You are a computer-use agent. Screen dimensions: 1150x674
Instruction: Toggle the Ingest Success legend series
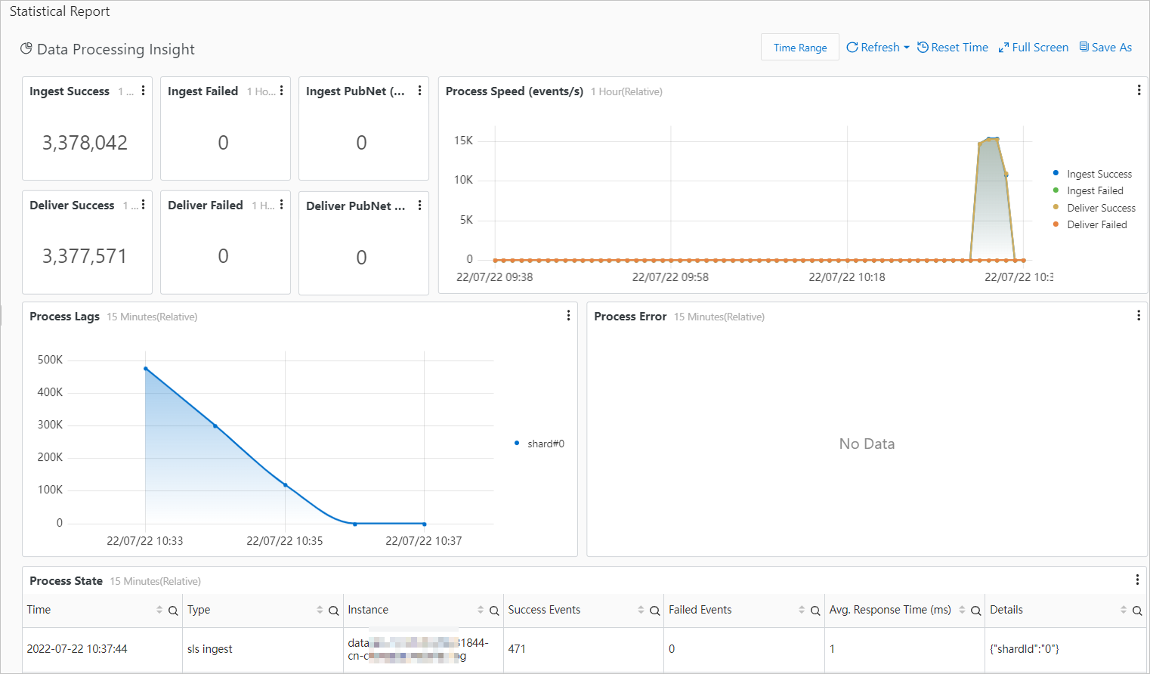coord(1093,174)
